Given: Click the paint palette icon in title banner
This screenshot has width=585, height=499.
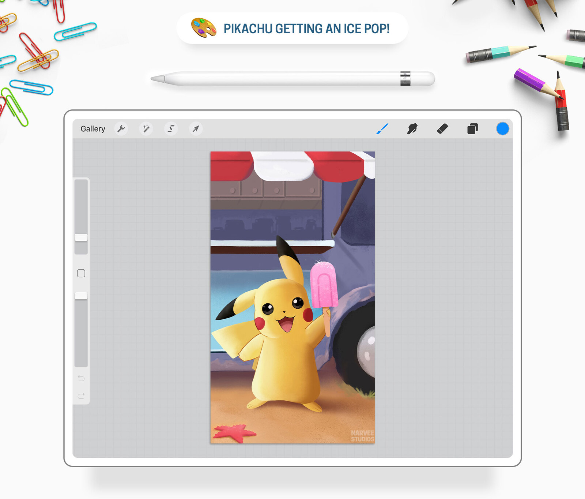Looking at the screenshot, I should click(x=204, y=28).
